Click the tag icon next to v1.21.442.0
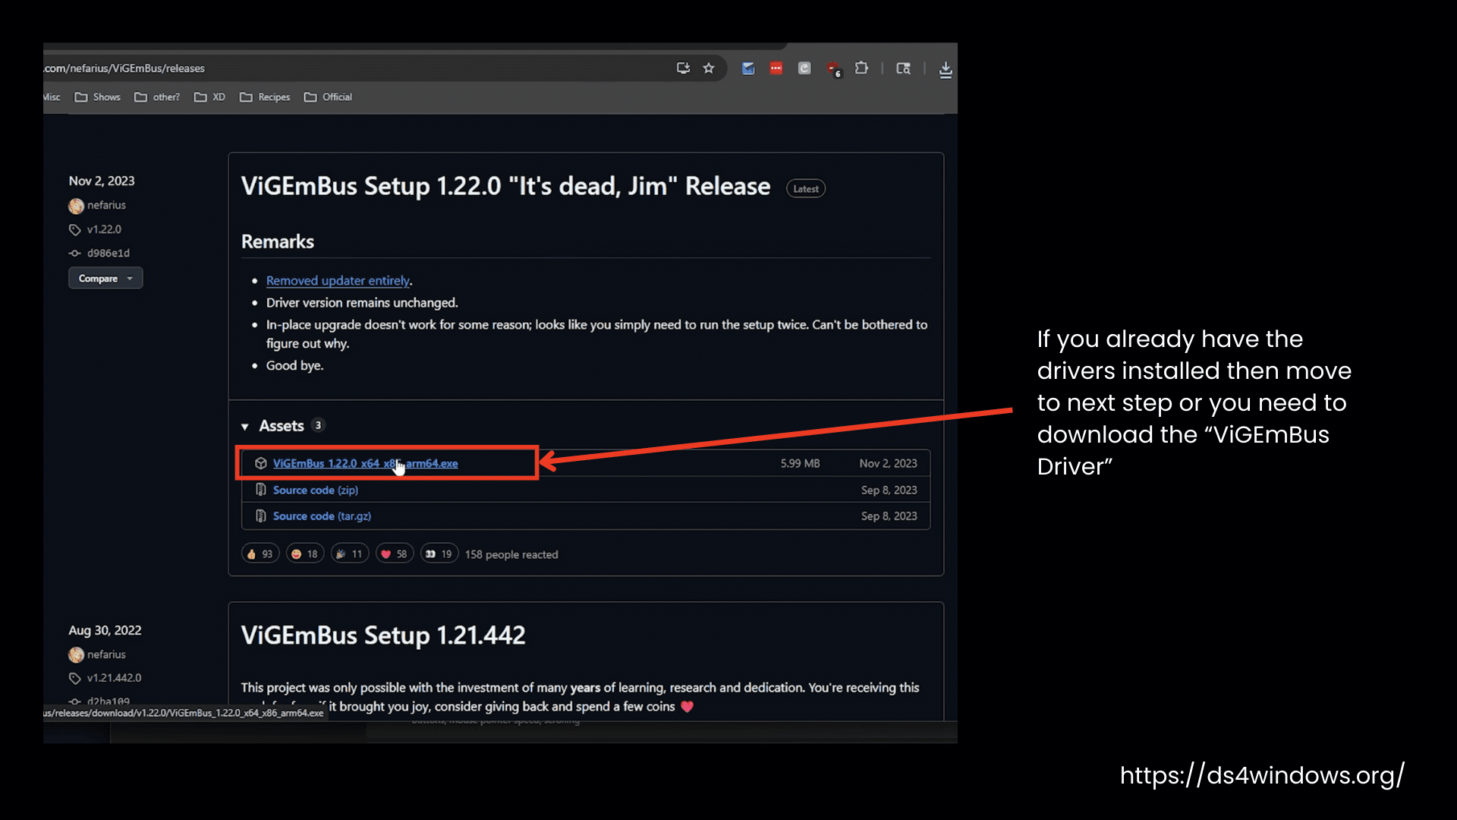1457x820 pixels. [x=75, y=678]
